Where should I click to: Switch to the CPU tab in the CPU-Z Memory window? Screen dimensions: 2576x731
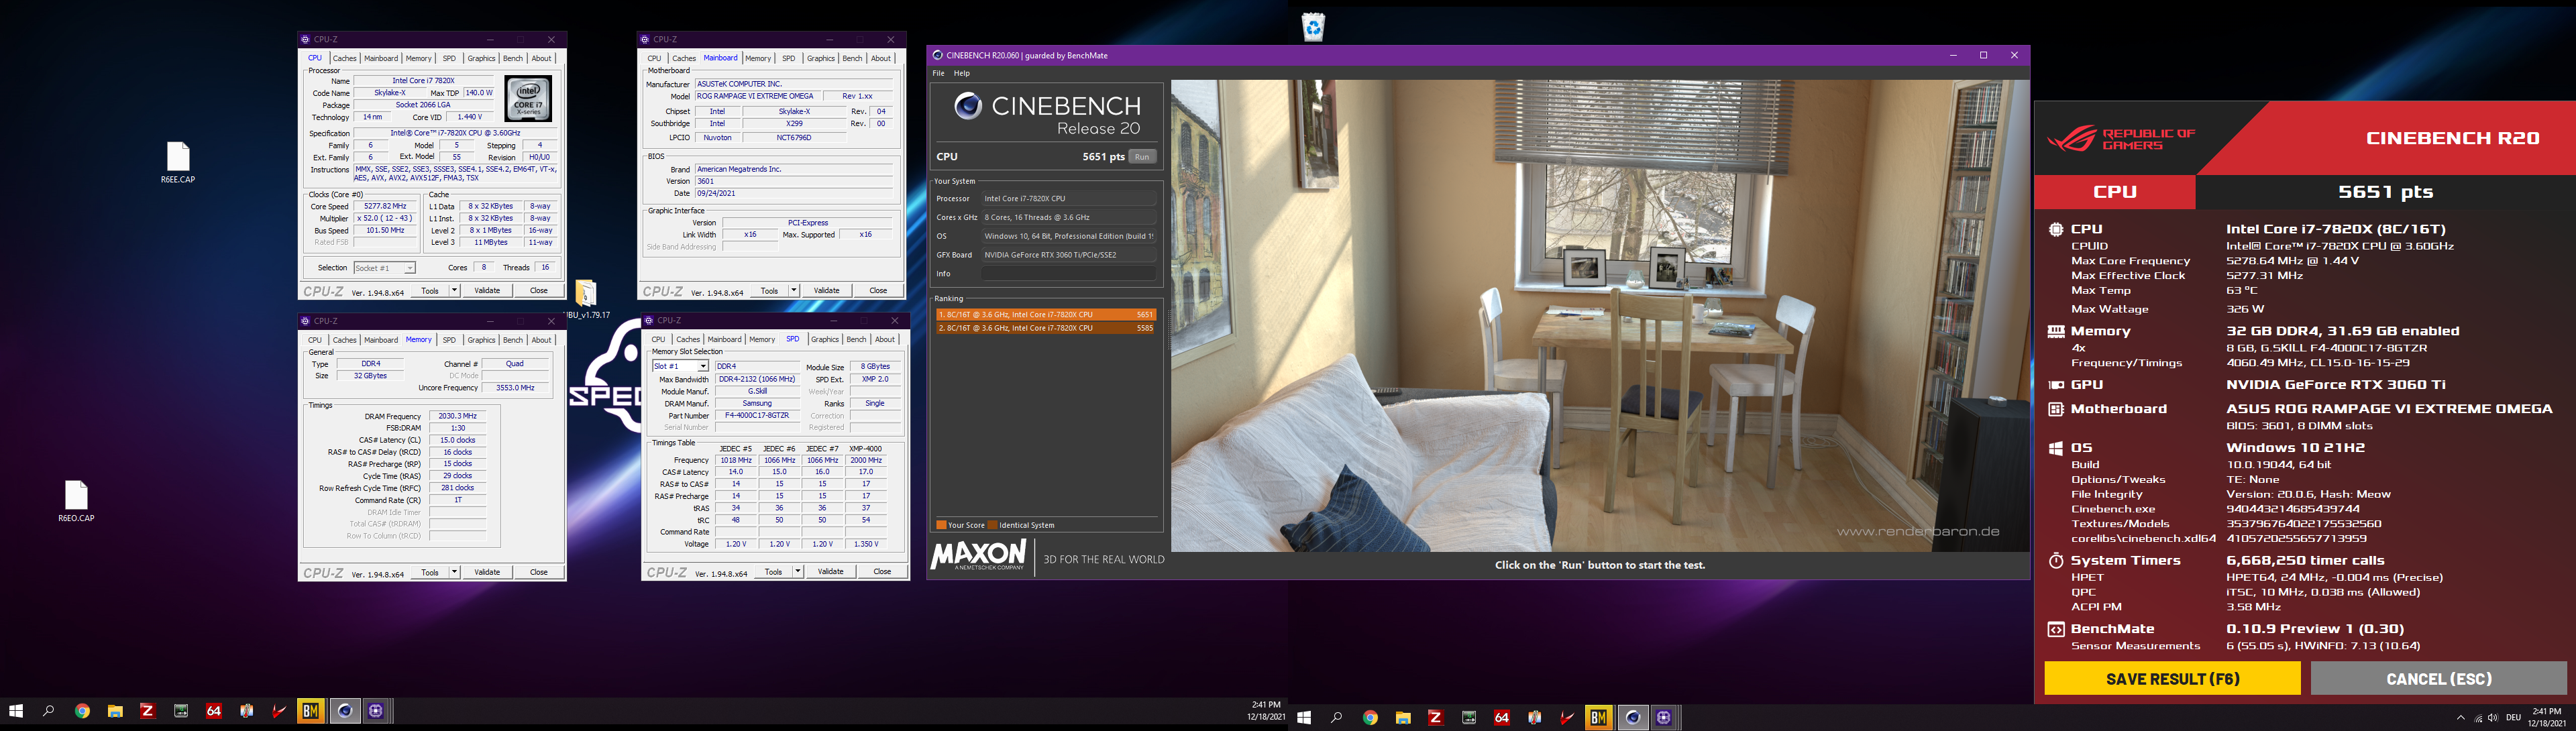click(315, 340)
